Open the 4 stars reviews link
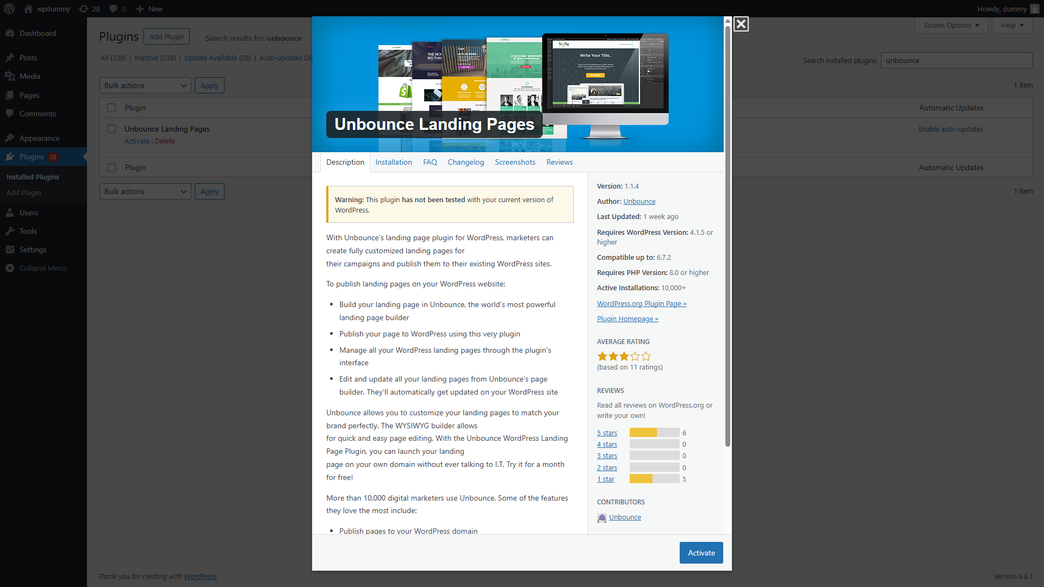 point(607,444)
